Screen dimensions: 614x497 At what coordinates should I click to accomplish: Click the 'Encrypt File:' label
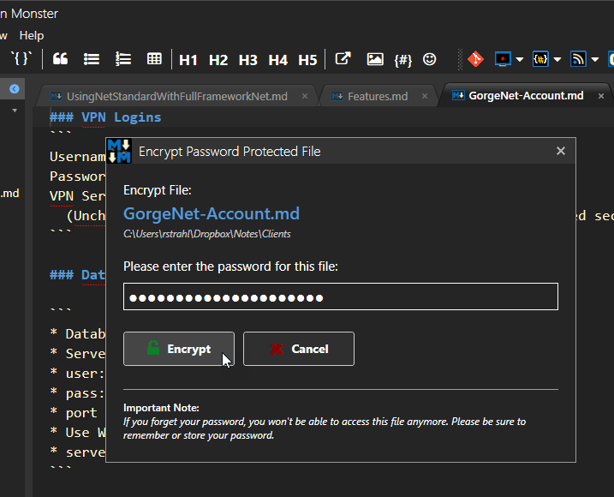pos(158,190)
